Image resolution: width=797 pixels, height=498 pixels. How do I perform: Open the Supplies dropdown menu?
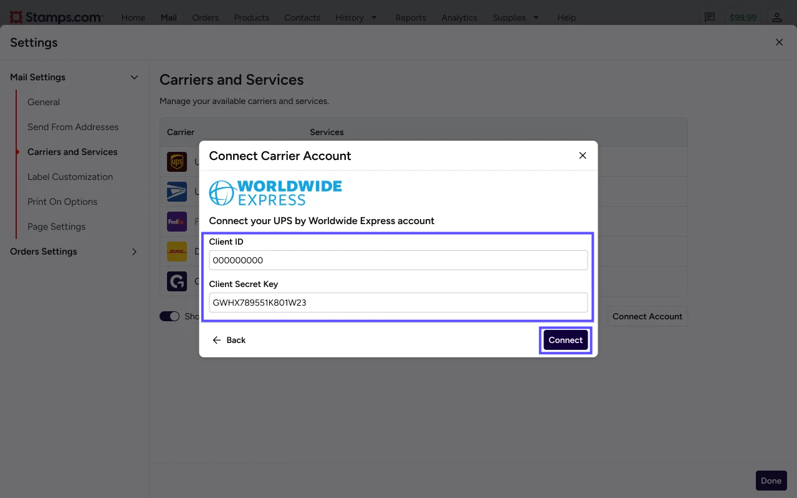click(516, 17)
